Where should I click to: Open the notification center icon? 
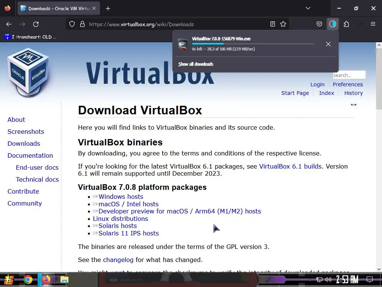(x=370, y=280)
